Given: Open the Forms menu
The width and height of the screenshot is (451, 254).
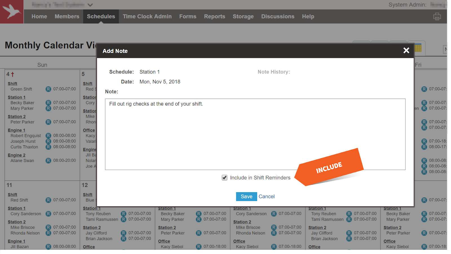Looking at the screenshot, I should (188, 16).
